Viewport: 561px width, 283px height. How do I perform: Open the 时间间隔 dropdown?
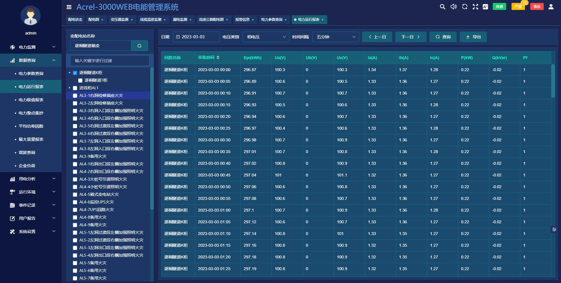tap(335, 37)
